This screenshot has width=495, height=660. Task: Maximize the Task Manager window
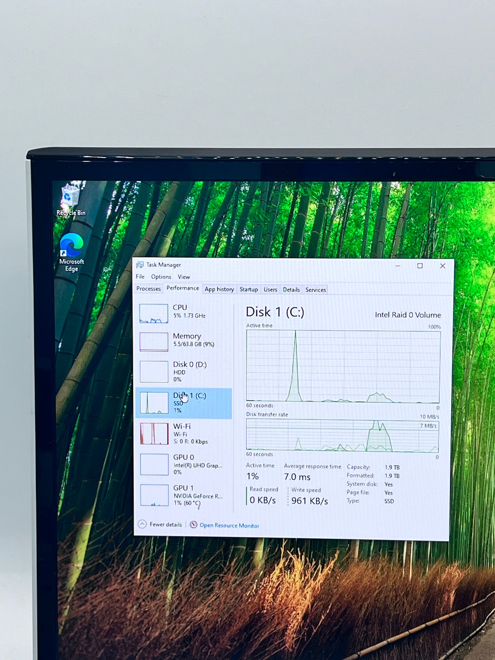(420, 266)
